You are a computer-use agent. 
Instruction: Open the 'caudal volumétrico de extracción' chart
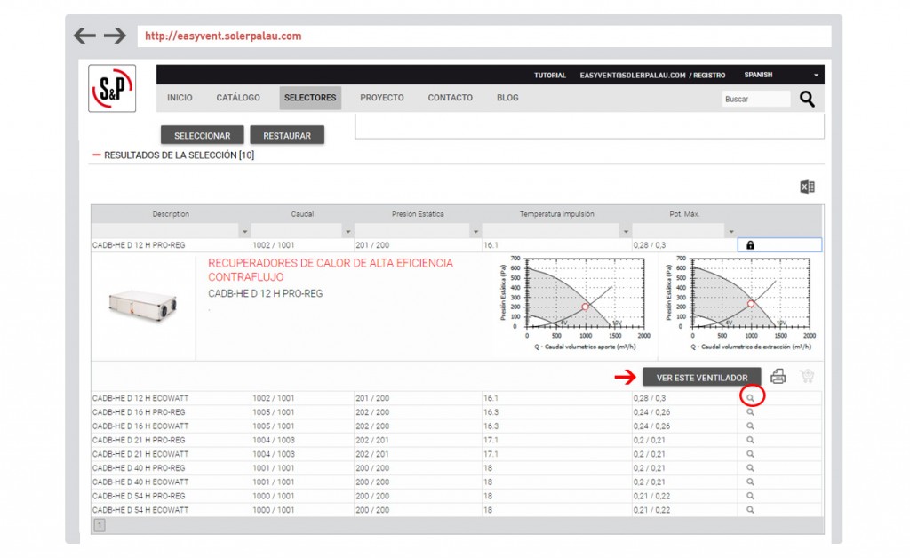pyautogui.click(x=739, y=303)
